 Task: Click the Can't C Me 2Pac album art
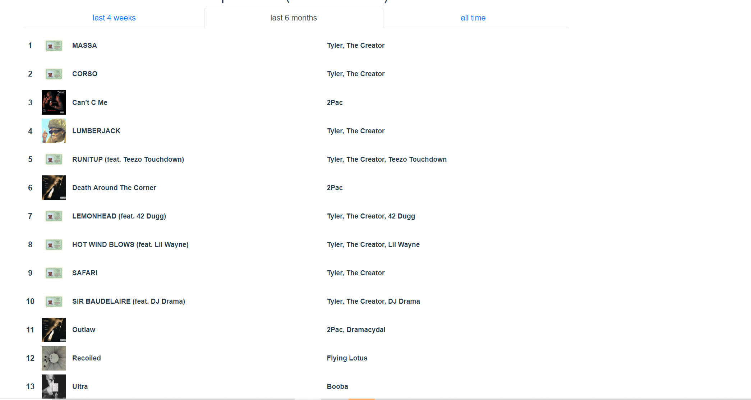point(54,102)
